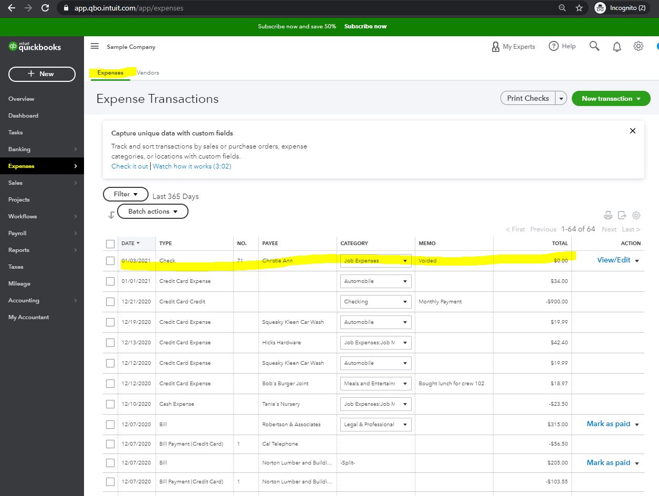Open the Filter dropdown

coord(125,194)
